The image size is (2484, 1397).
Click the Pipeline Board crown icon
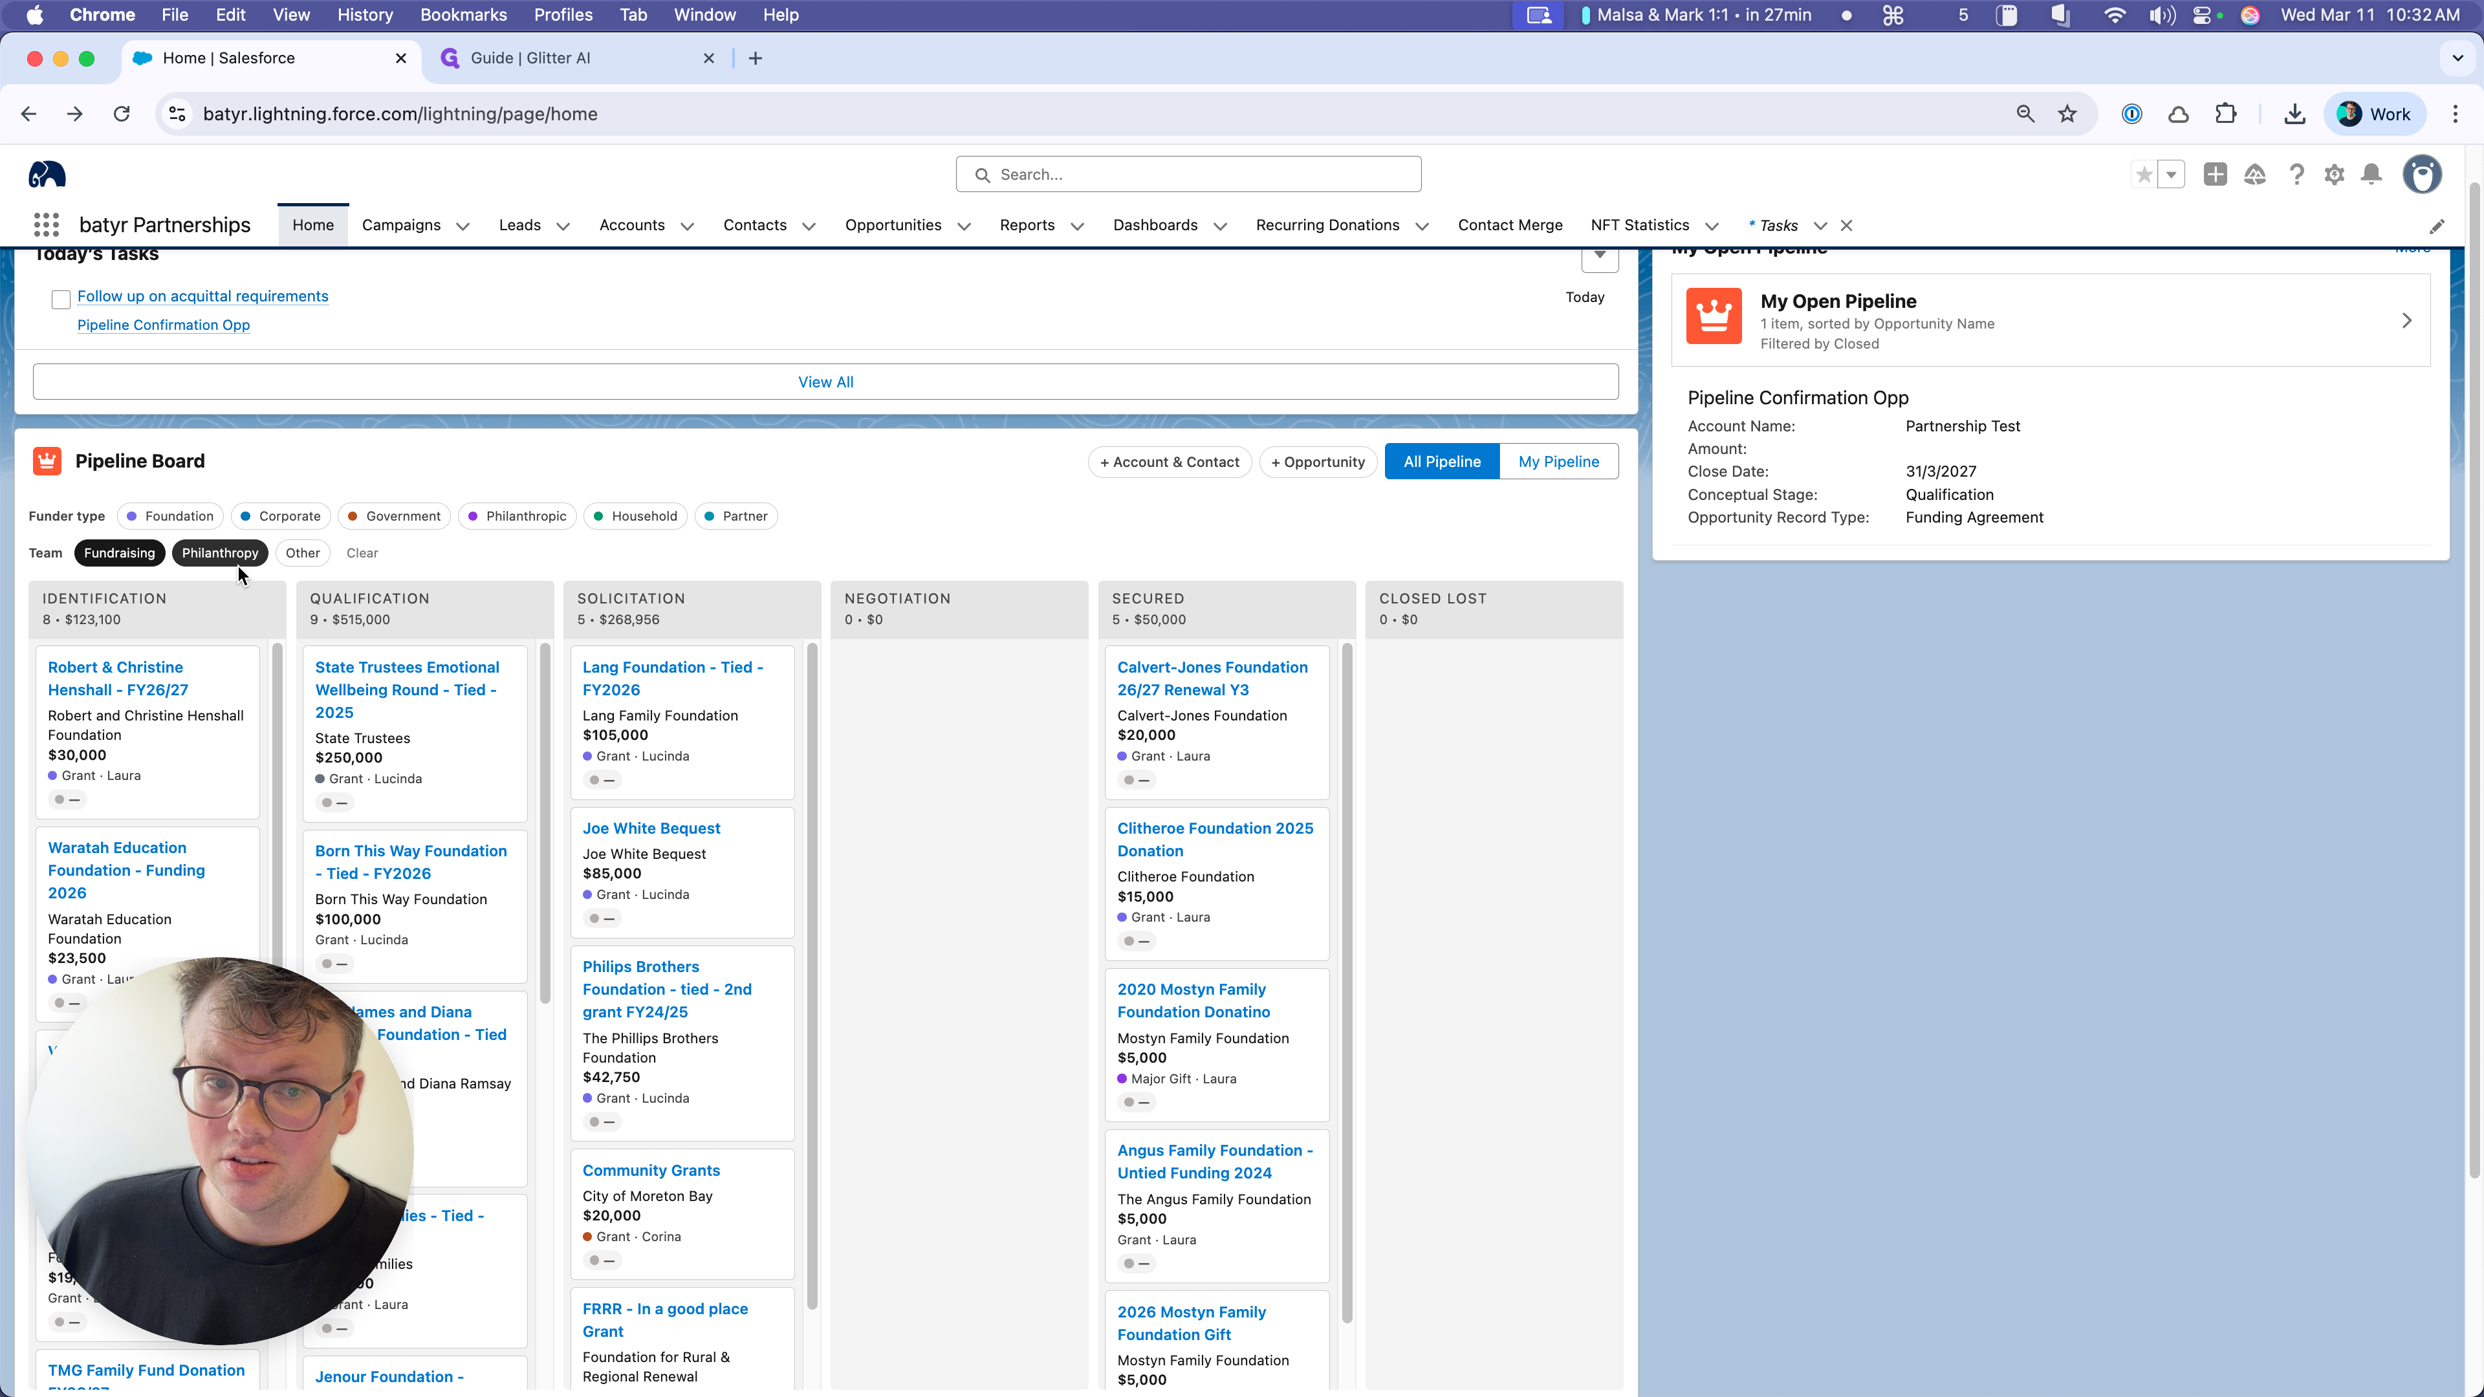(47, 461)
